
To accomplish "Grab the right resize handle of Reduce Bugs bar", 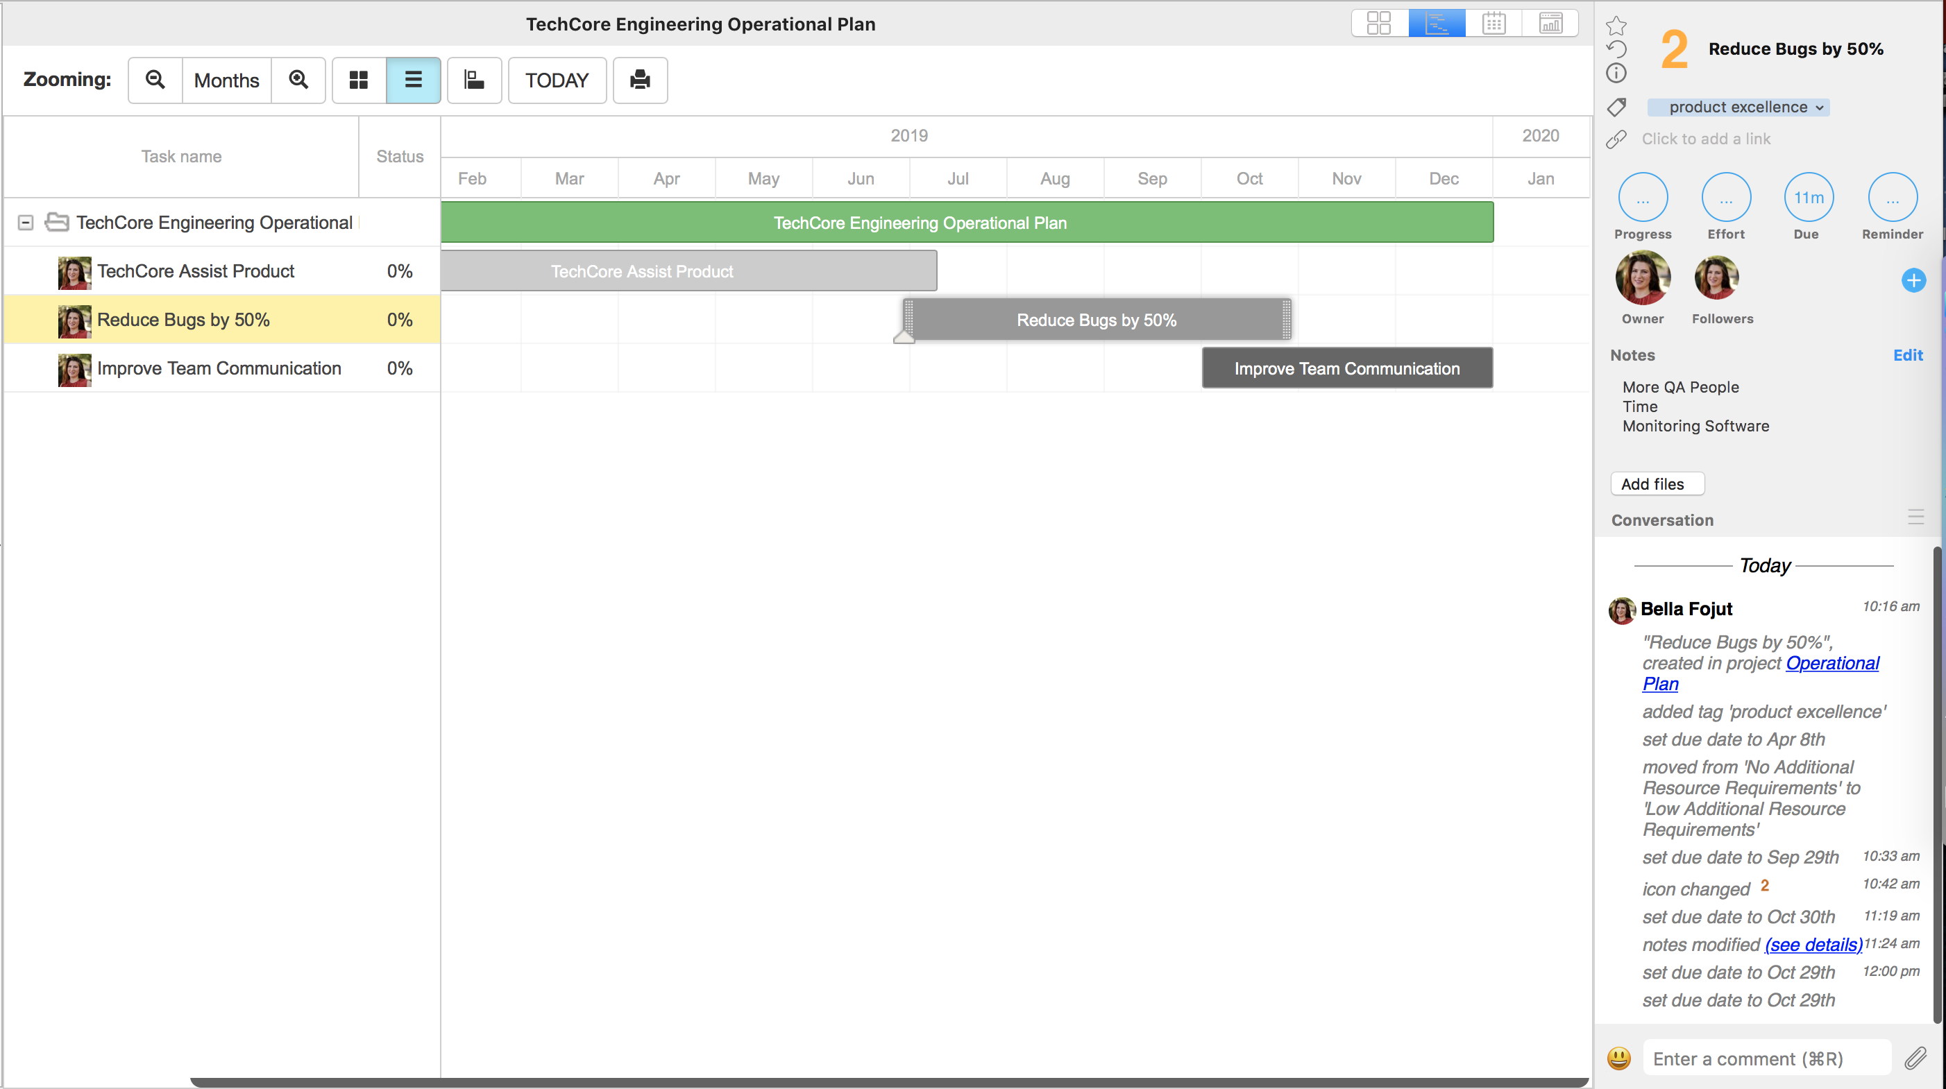I will coord(1287,320).
